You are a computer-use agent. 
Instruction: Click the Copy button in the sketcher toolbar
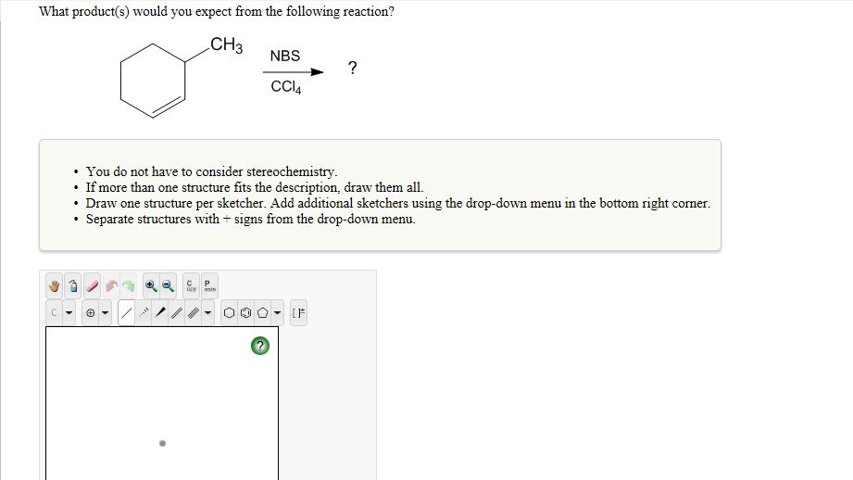tap(190, 285)
